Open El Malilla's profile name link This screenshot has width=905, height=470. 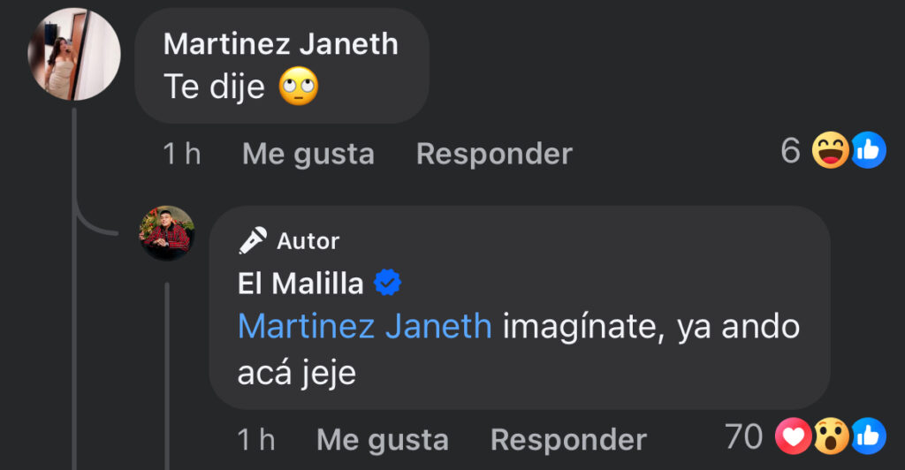click(x=300, y=283)
